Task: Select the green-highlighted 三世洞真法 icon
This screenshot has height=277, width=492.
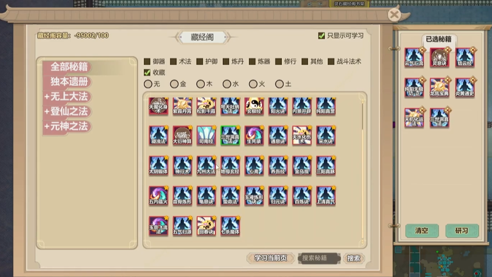Action: [x=230, y=135]
